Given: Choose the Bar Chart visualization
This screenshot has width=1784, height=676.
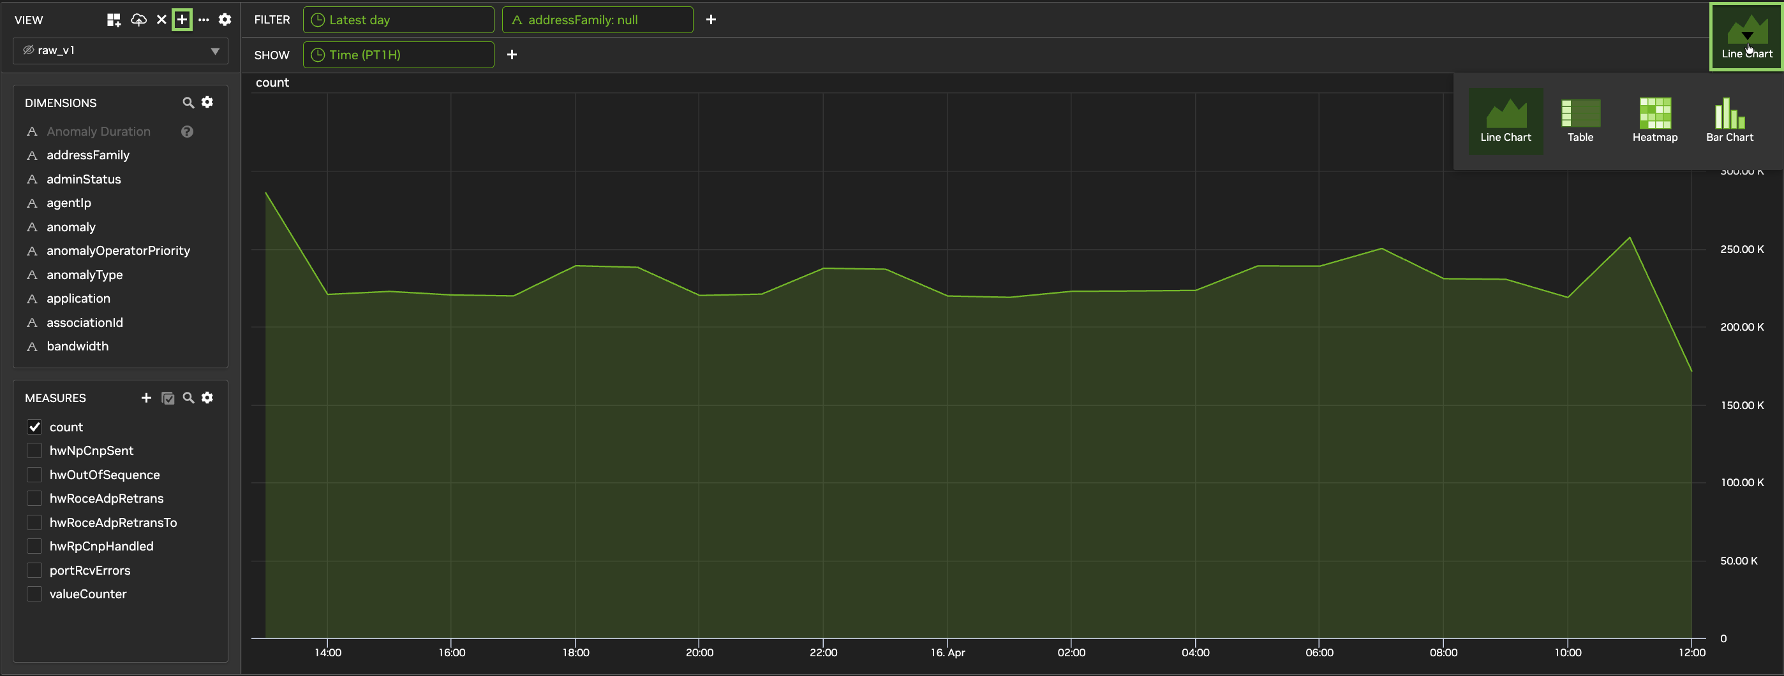Looking at the screenshot, I should [x=1729, y=120].
